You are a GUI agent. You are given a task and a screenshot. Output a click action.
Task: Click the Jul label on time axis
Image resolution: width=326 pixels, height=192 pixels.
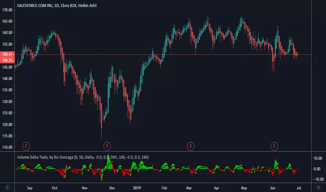[x=299, y=188]
